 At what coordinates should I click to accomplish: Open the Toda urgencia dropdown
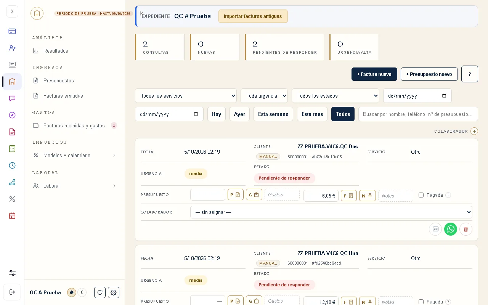[x=264, y=96]
